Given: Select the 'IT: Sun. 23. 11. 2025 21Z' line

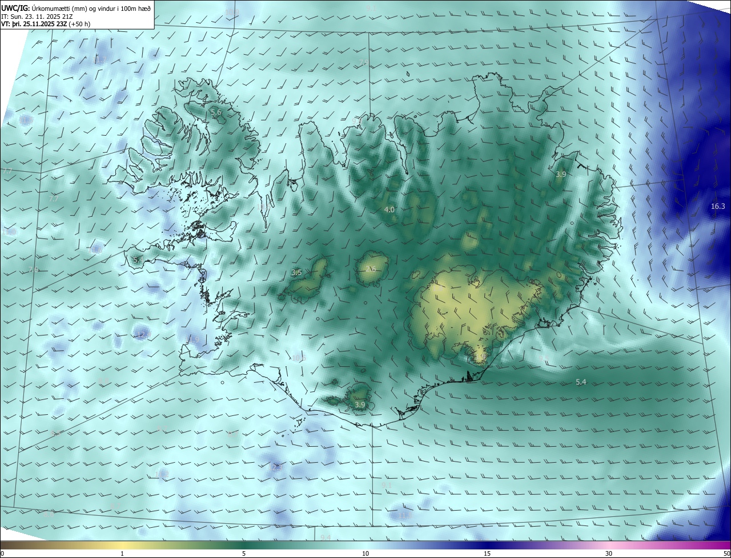Looking at the screenshot, I should tap(37, 16).
